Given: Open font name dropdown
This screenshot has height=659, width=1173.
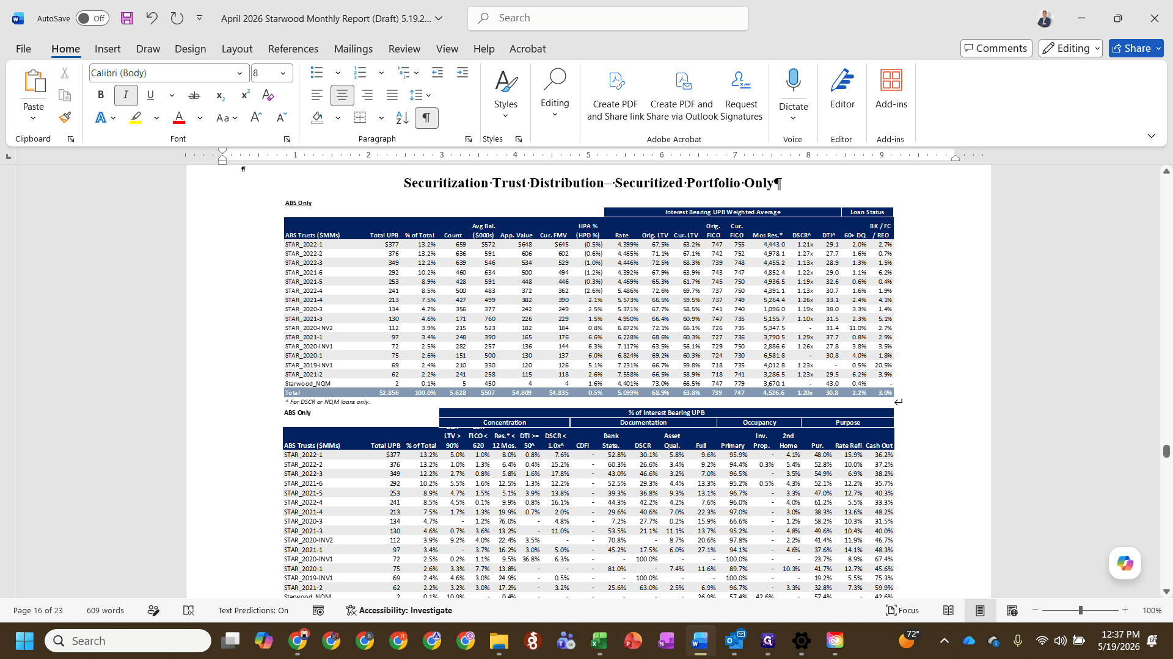Looking at the screenshot, I should (239, 73).
